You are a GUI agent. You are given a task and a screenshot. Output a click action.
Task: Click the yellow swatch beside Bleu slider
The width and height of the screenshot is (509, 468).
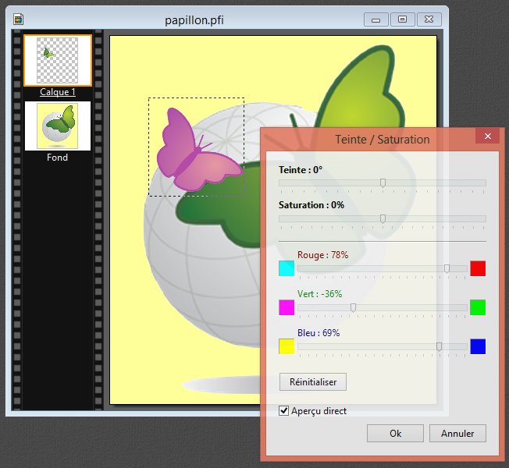click(287, 346)
